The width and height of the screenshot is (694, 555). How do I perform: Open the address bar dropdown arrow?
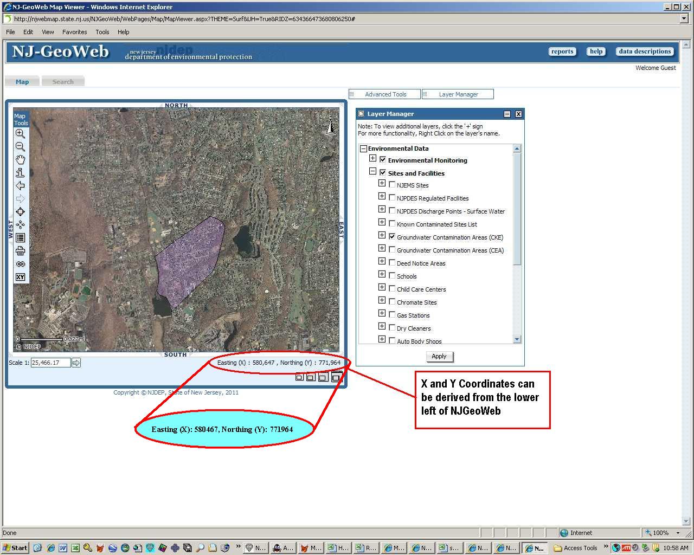click(684, 19)
